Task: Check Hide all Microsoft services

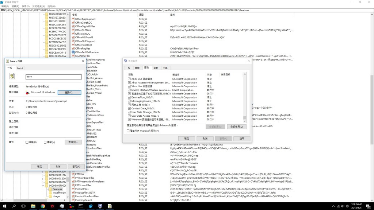Action: 128,131
